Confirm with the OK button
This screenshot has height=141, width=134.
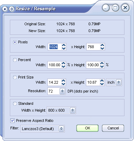(87, 128)
